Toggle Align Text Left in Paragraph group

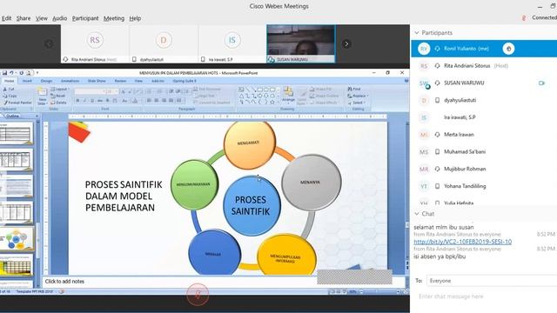[x=149, y=101]
